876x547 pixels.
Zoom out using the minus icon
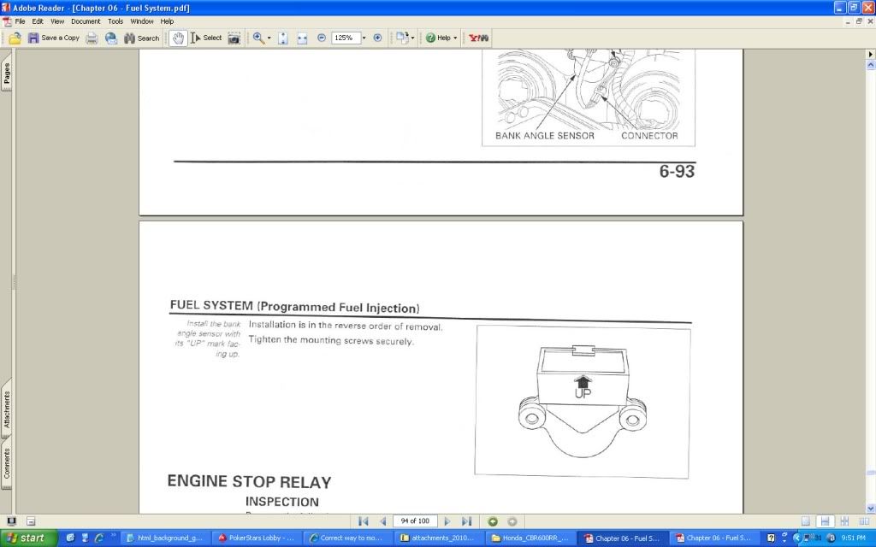(321, 38)
